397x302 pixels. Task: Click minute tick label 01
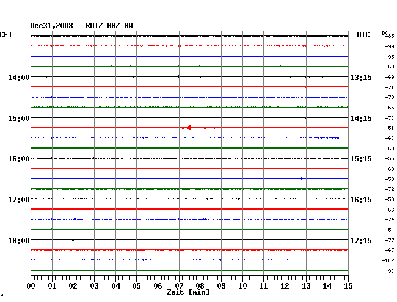point(52,285)
